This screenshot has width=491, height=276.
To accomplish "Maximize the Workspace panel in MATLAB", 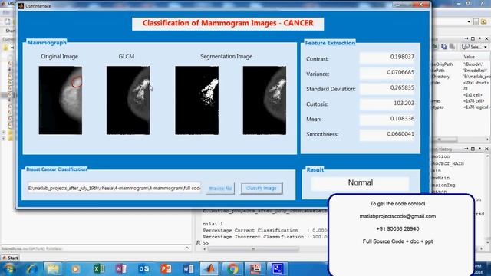I will pyautogui.click(x=473, y=38).
